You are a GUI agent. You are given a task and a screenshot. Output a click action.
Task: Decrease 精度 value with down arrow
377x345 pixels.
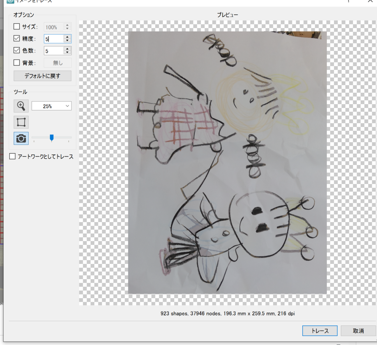click(x=67, y=41)
